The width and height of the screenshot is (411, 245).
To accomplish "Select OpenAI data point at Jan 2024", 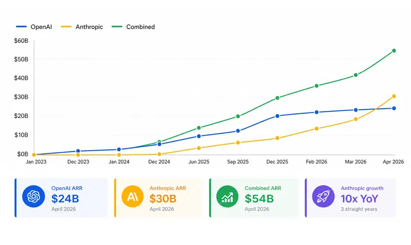I will tap(119, 150).
